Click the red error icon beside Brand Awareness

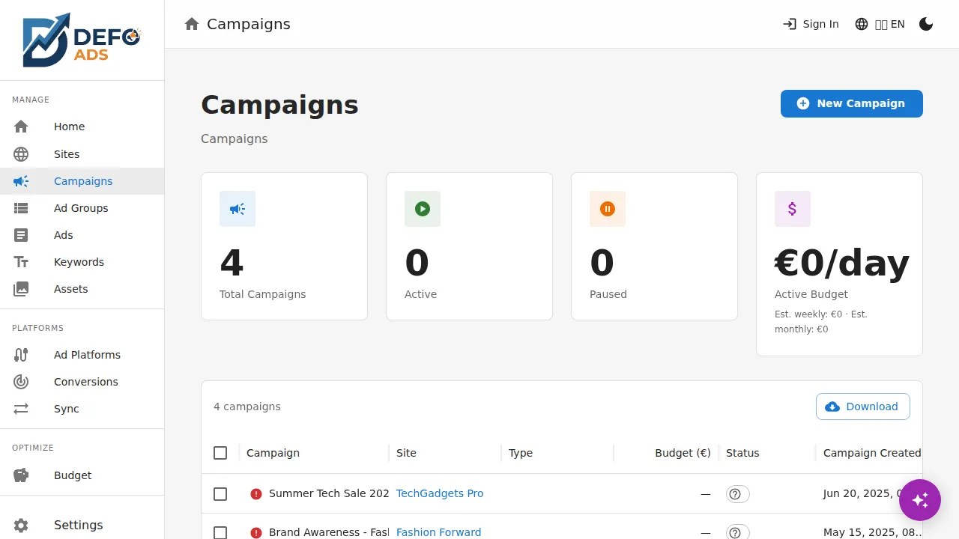256,533
